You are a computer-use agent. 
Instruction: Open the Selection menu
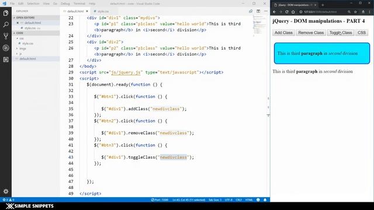tap(33, 3)
